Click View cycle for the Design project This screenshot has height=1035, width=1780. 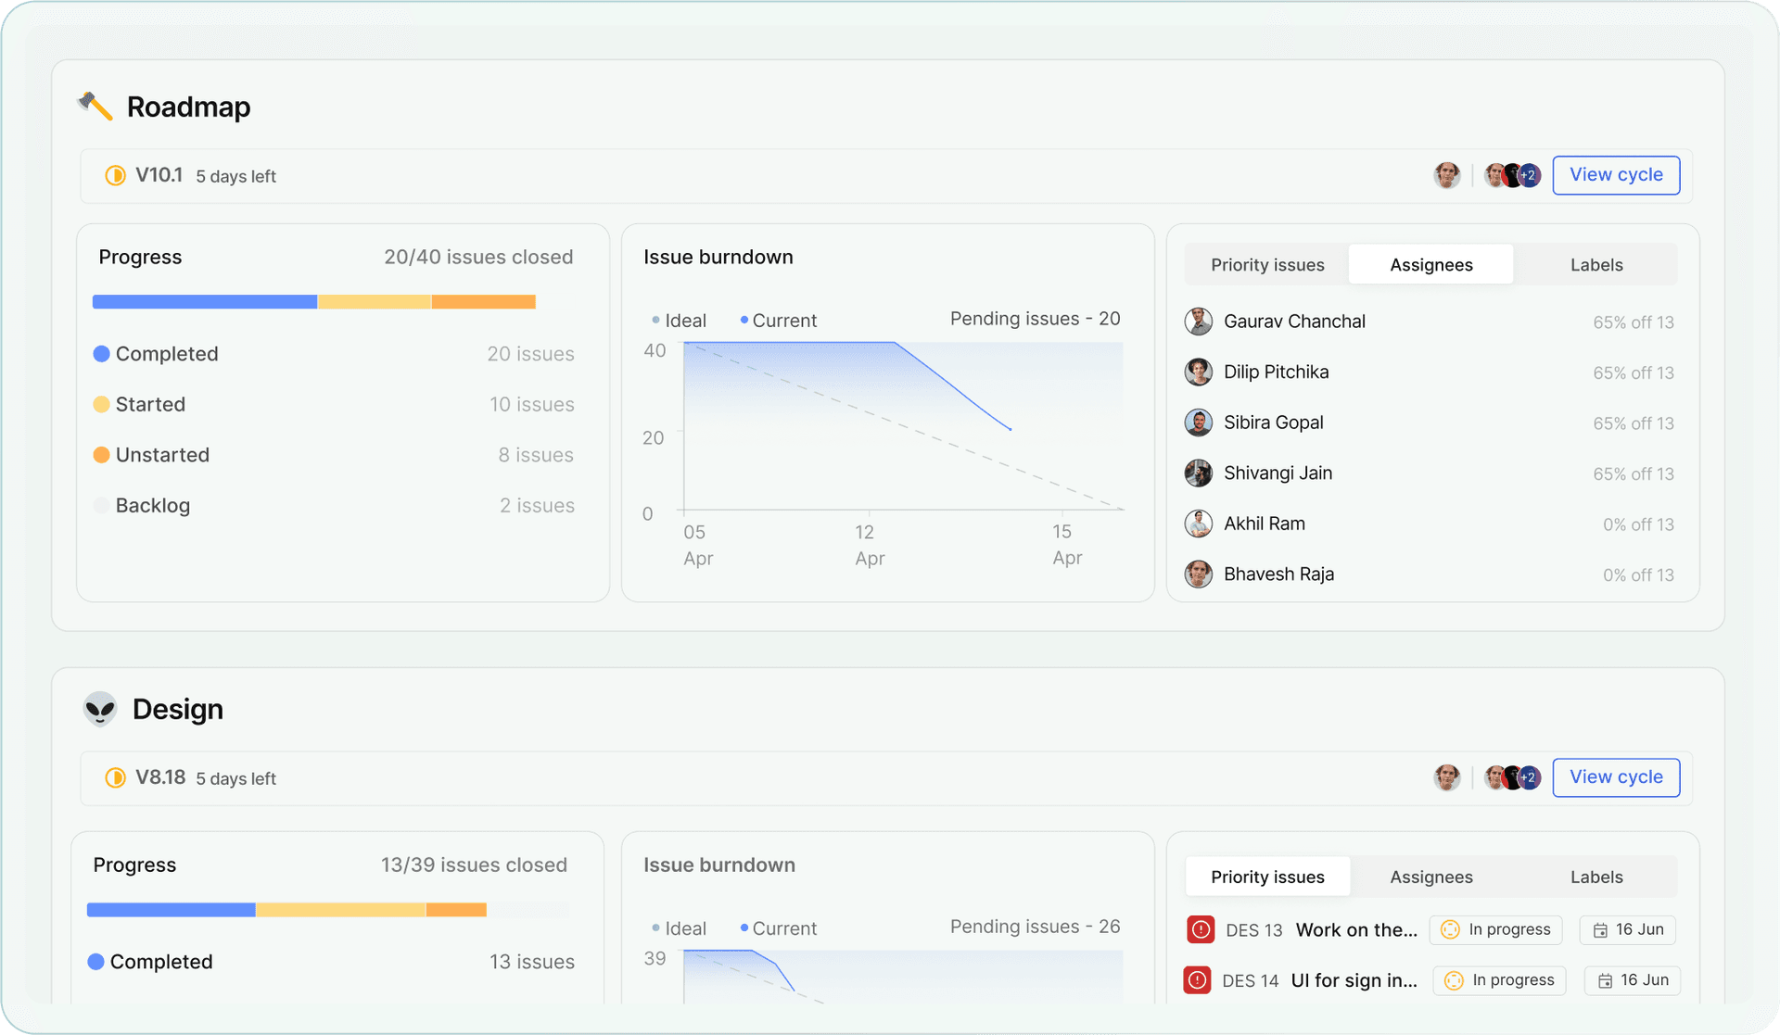(x=1616, y=776)
